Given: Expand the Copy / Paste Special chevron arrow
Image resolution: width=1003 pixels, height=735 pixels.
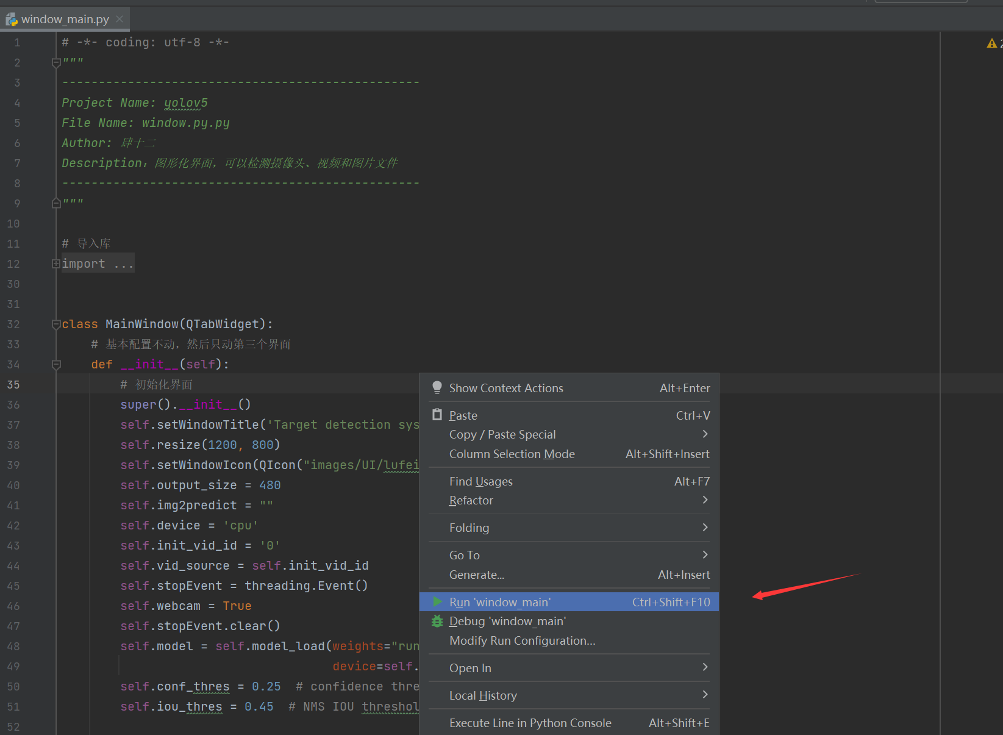Looking at the screenshot, I should coord(705,434).
